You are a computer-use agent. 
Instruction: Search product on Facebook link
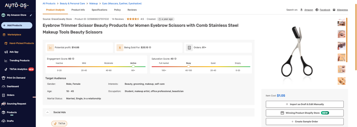325,10
